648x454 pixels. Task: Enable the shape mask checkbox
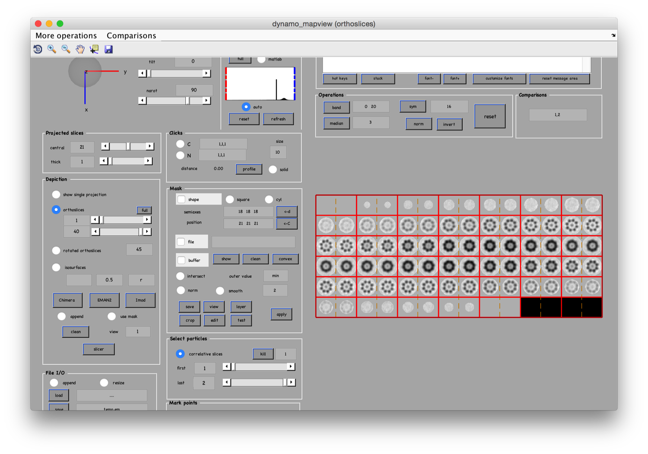tap(182, 199)
